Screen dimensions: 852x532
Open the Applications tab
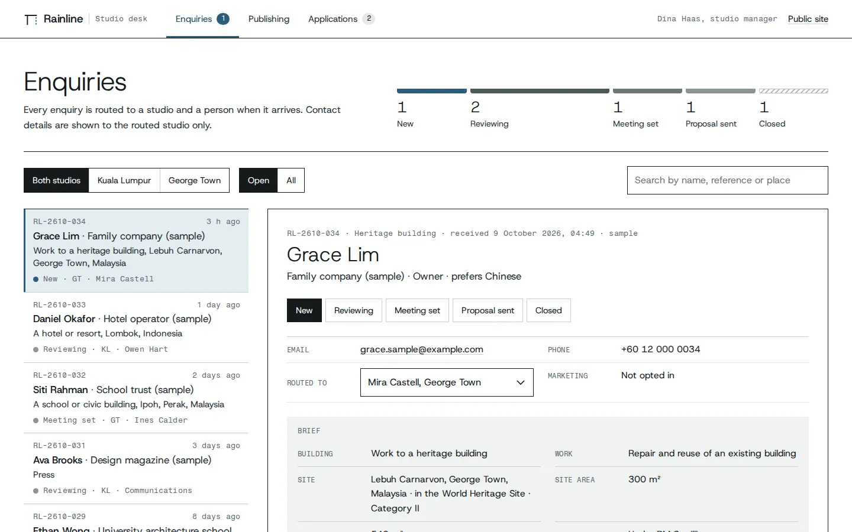pos(341,19)
